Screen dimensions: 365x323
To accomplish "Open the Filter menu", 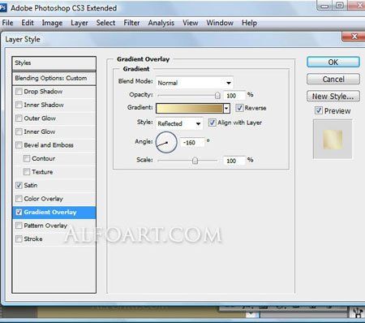I will pos(131,23).
